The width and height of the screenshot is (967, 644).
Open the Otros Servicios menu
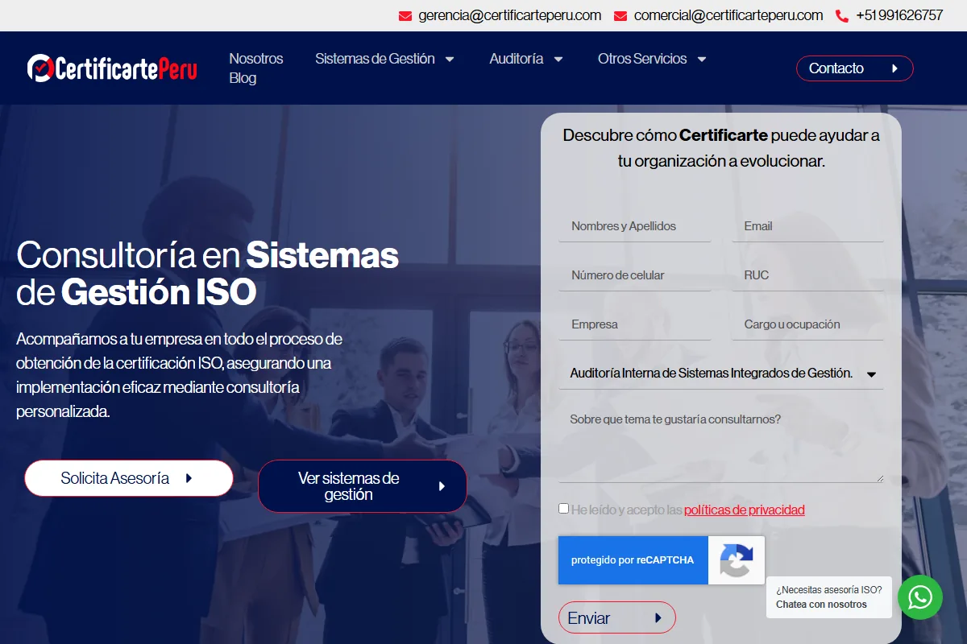click(x=642, y=59)
